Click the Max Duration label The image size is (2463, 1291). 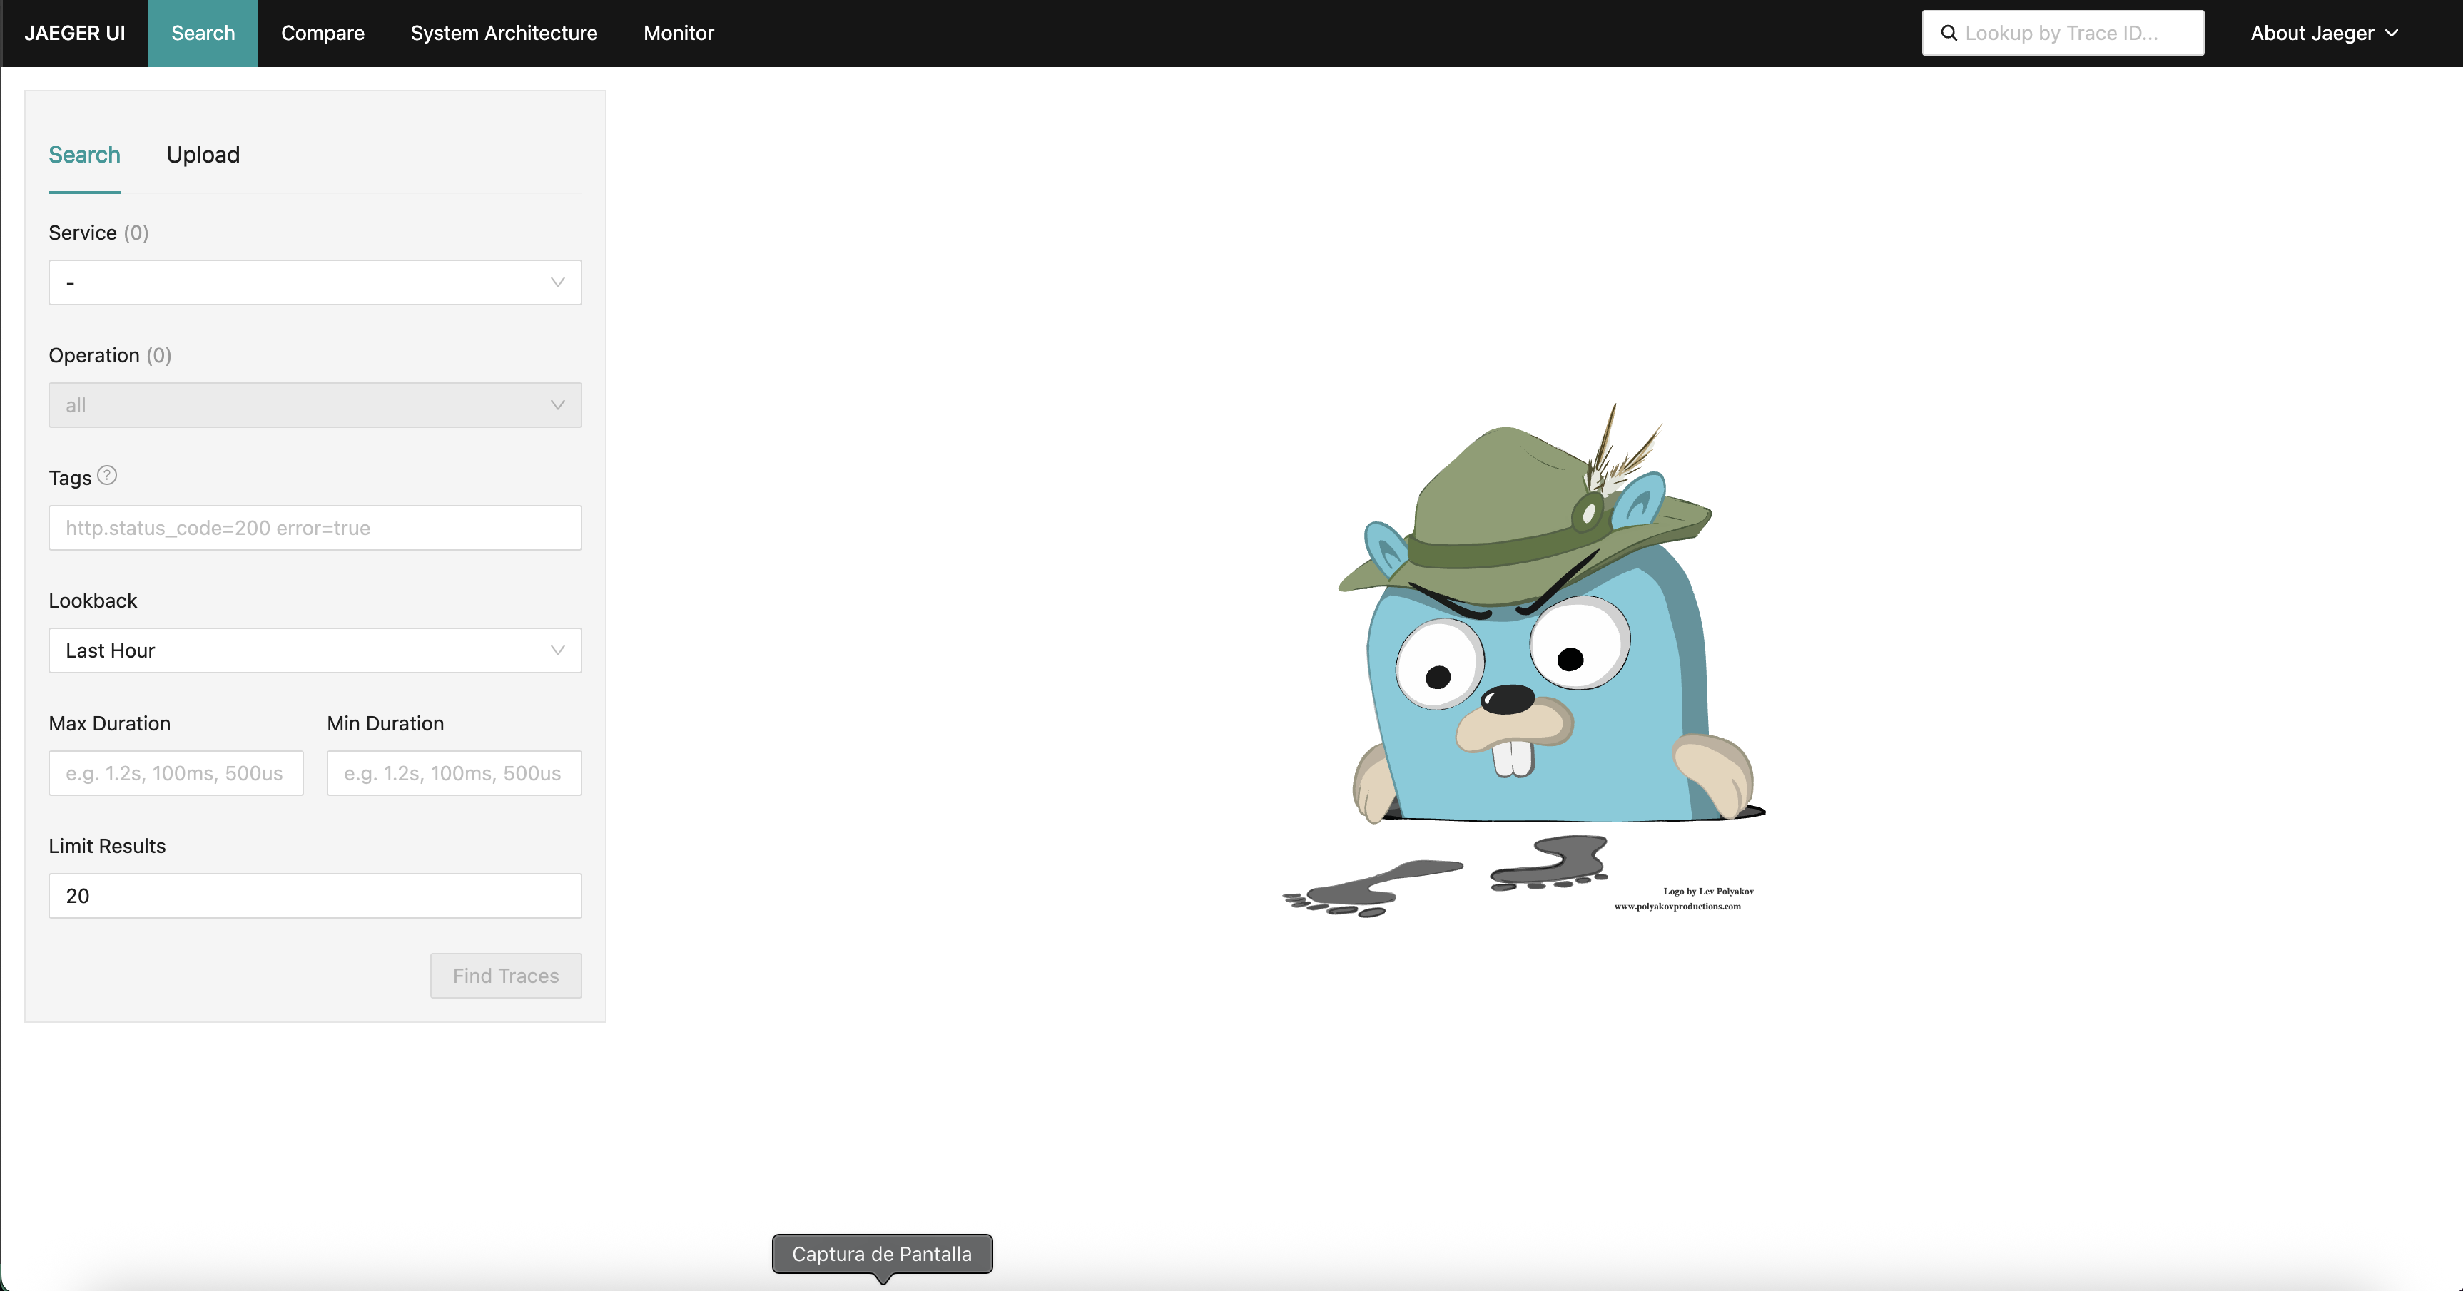pos(110,723)
